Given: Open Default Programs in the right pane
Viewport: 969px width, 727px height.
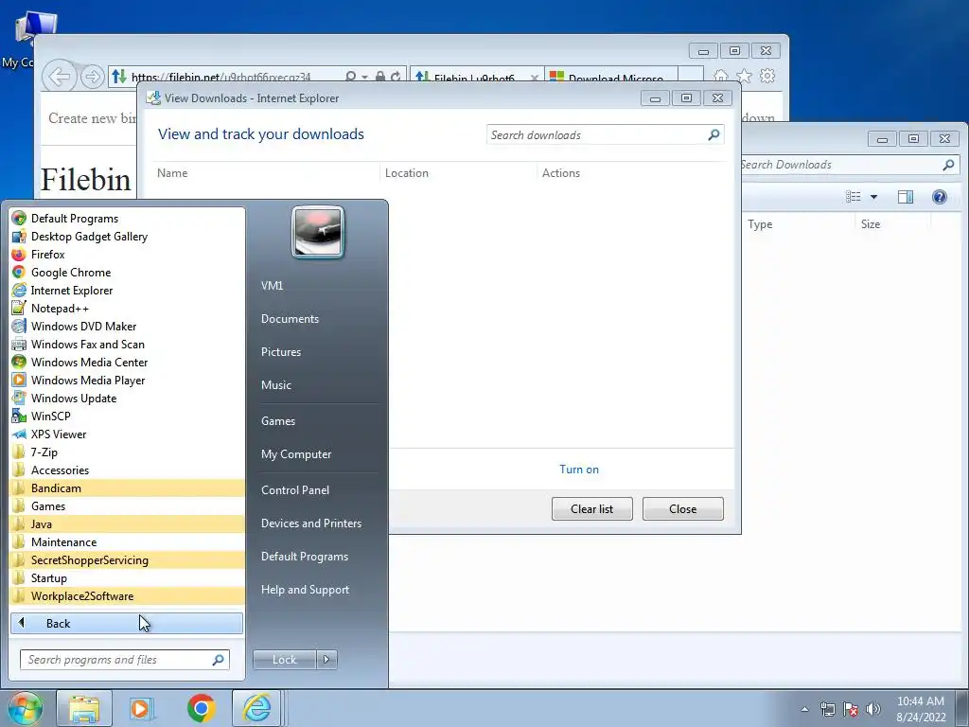Looking at the screenshot, I should pos(304,557).
